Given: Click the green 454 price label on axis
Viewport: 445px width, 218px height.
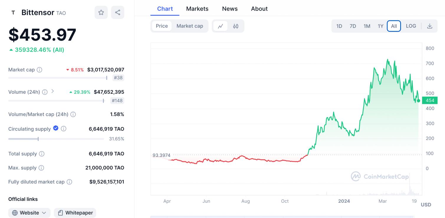Looking at the screenshot, I should click(x=430, y=100).
